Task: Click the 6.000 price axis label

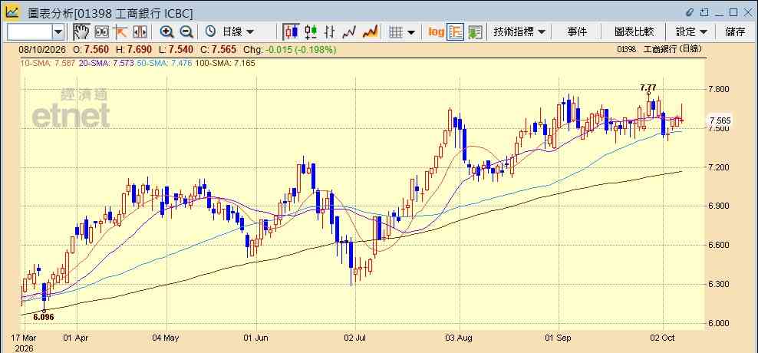Action: [718, 323]
